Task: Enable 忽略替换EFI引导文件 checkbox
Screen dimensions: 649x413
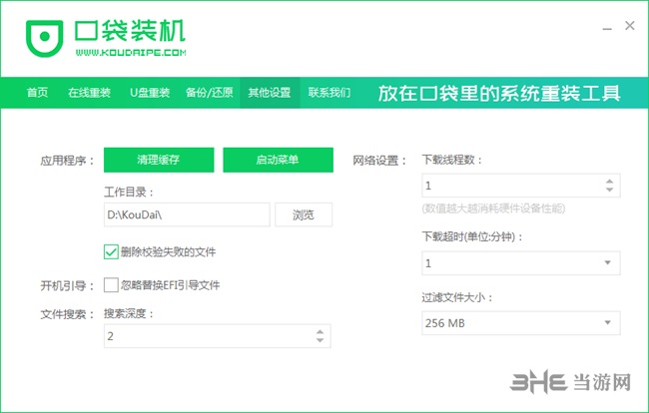Action: pyautogui.click(x=111, y=285)
